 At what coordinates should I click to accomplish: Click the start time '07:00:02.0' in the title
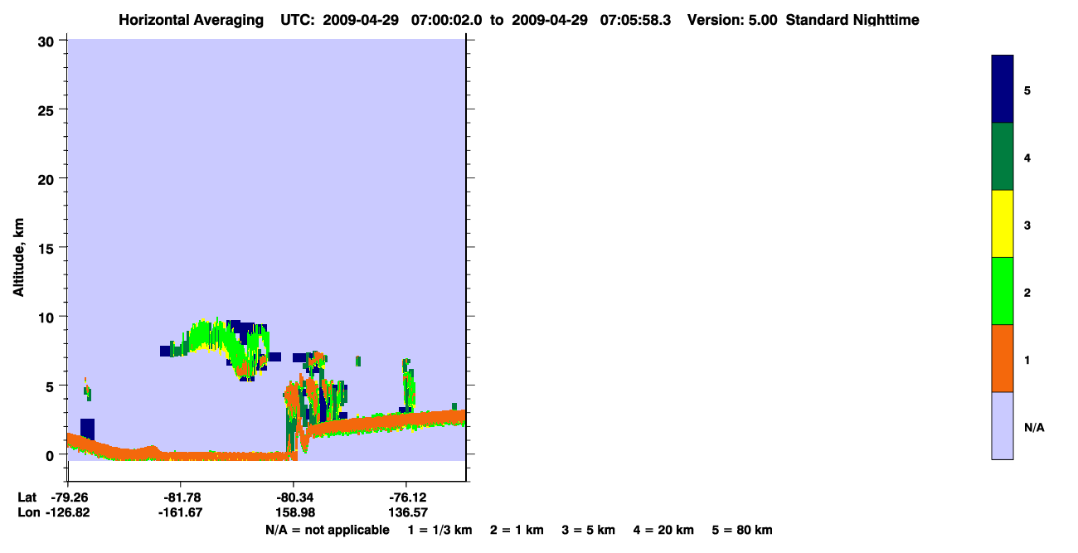[x=447, y=20]
